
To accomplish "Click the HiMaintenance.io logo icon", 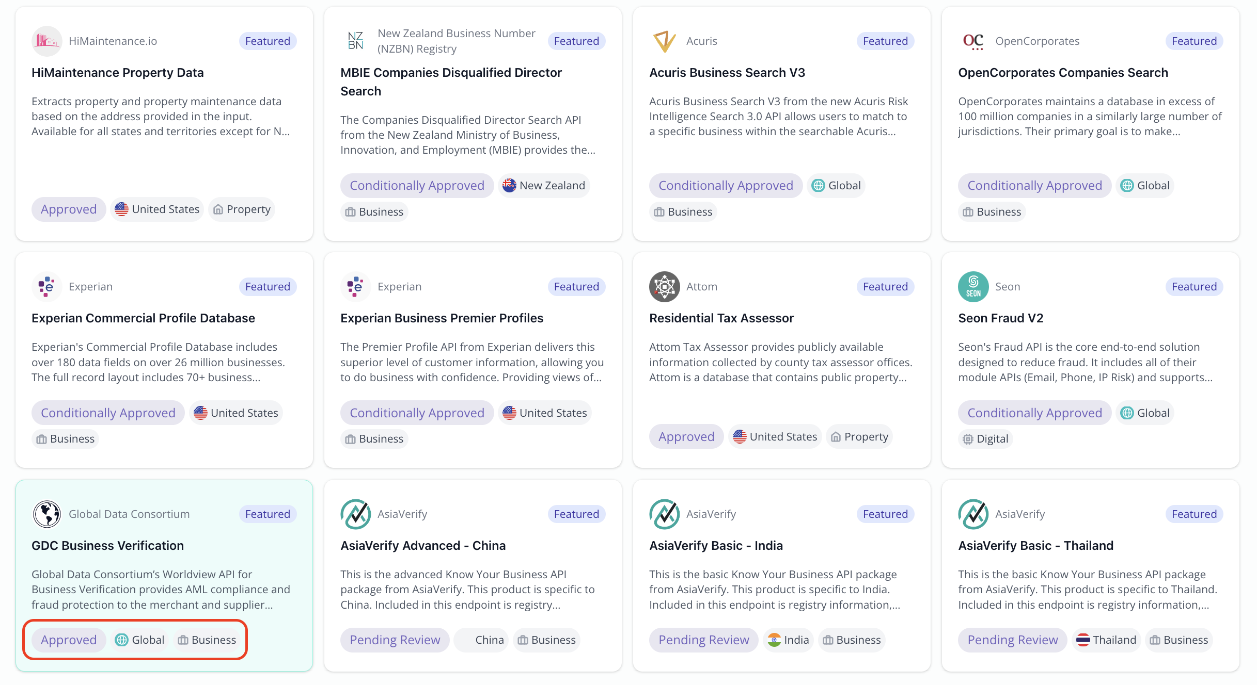I will [x=46, y=41].
